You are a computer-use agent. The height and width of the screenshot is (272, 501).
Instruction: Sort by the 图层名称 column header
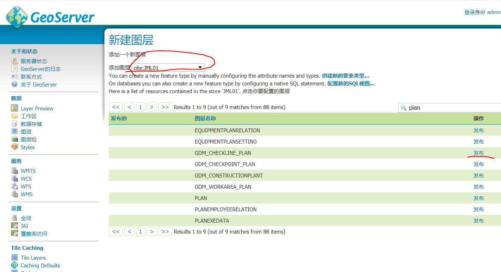[x=205, y=119]
